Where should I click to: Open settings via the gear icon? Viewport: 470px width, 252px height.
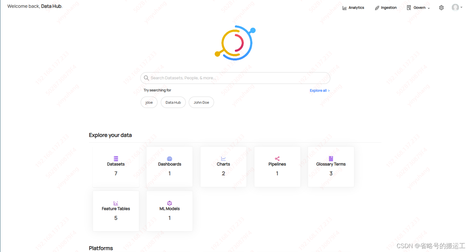441,8
